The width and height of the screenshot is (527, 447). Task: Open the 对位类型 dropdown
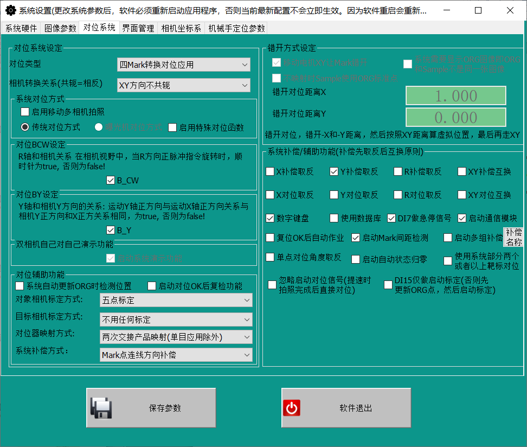pyautogui.click(x=184, y=65)
